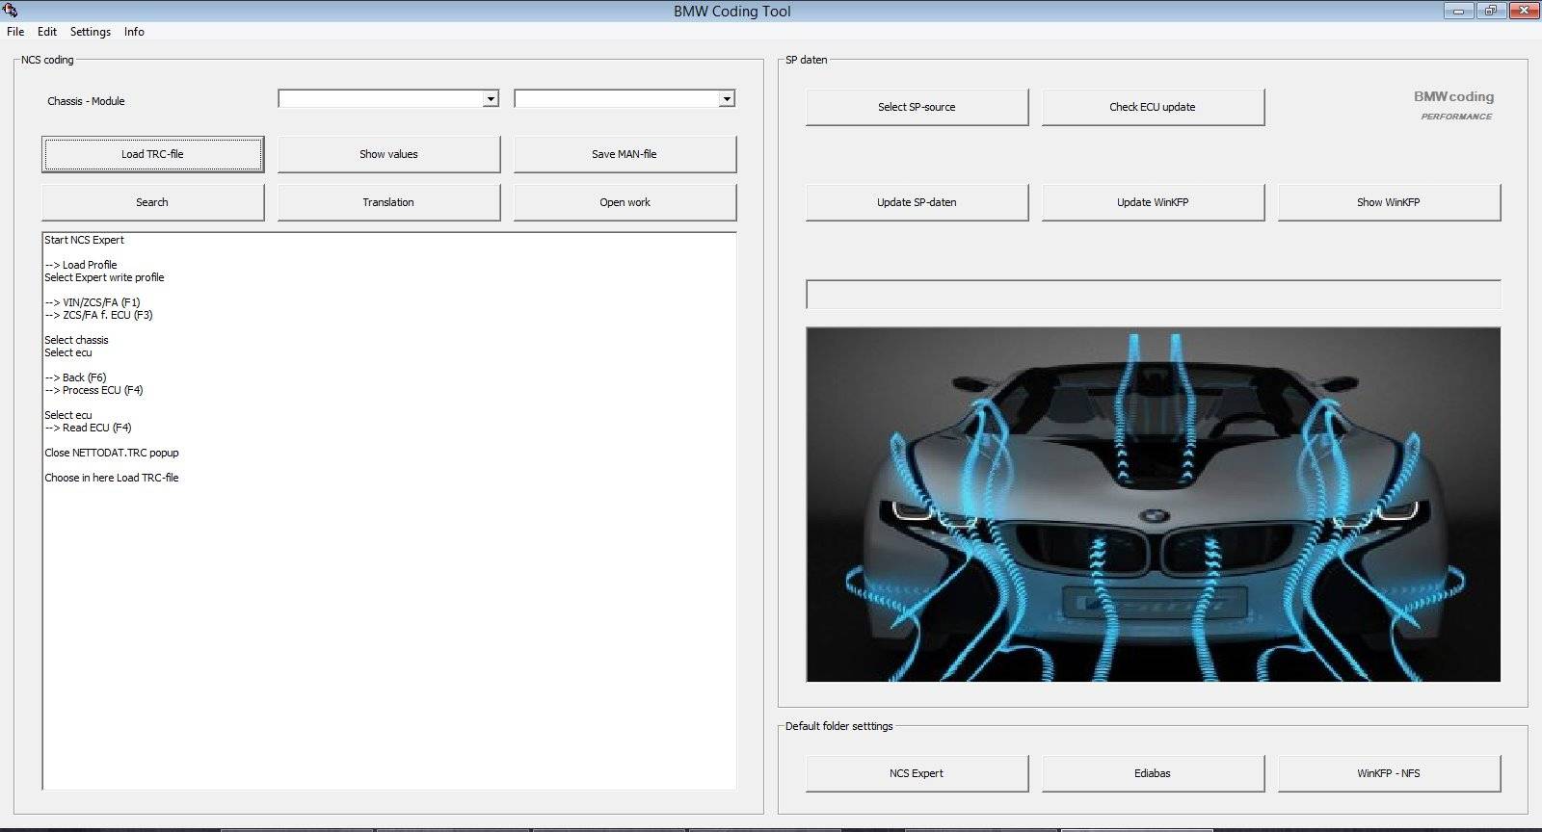Click Save MAN-file button
This screenshot has height=832, width=1542.
625,154
